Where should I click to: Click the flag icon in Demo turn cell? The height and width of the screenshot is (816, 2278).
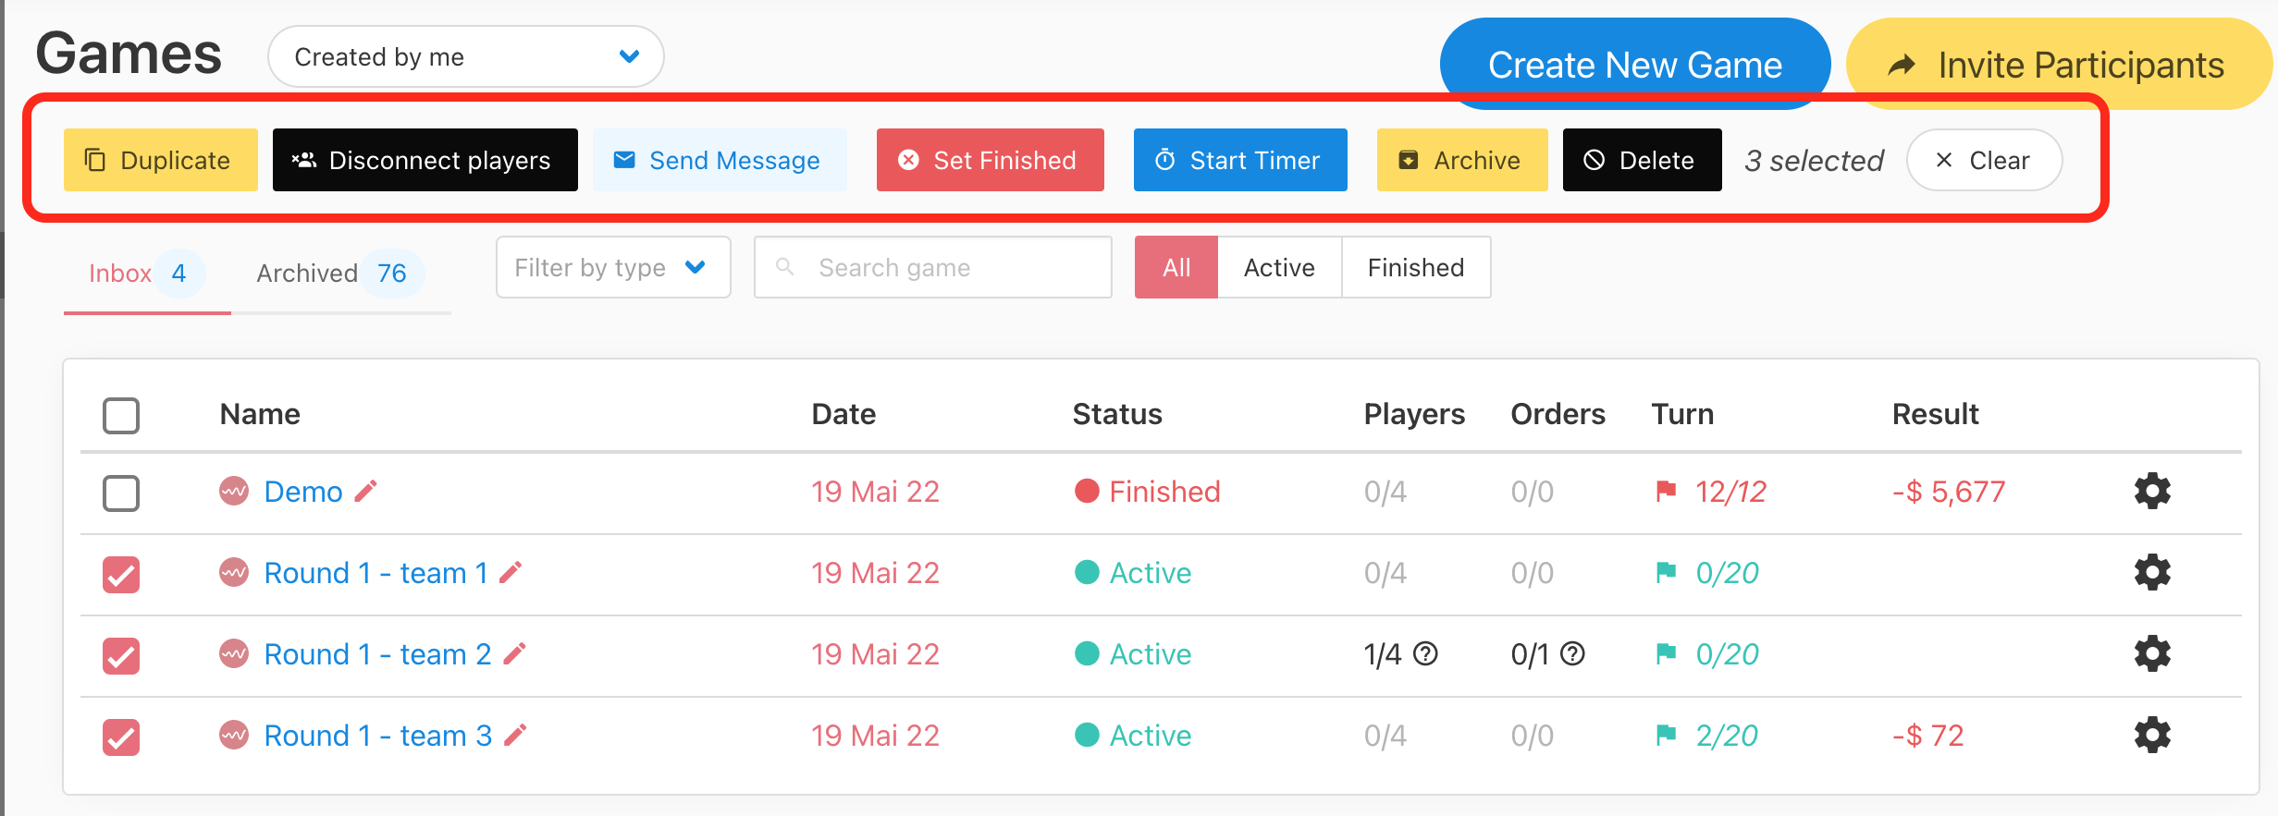click(x=1666, y=491)
